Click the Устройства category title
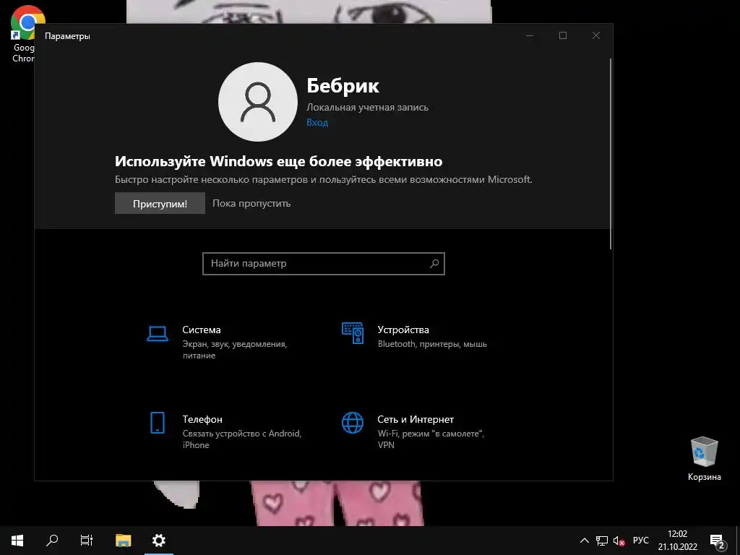Screen dimensions: 740x555 click(x=403, y=330)
